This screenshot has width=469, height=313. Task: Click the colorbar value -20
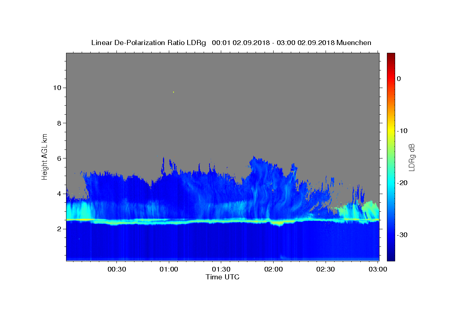pyautogui.click(x=402, y=183)
